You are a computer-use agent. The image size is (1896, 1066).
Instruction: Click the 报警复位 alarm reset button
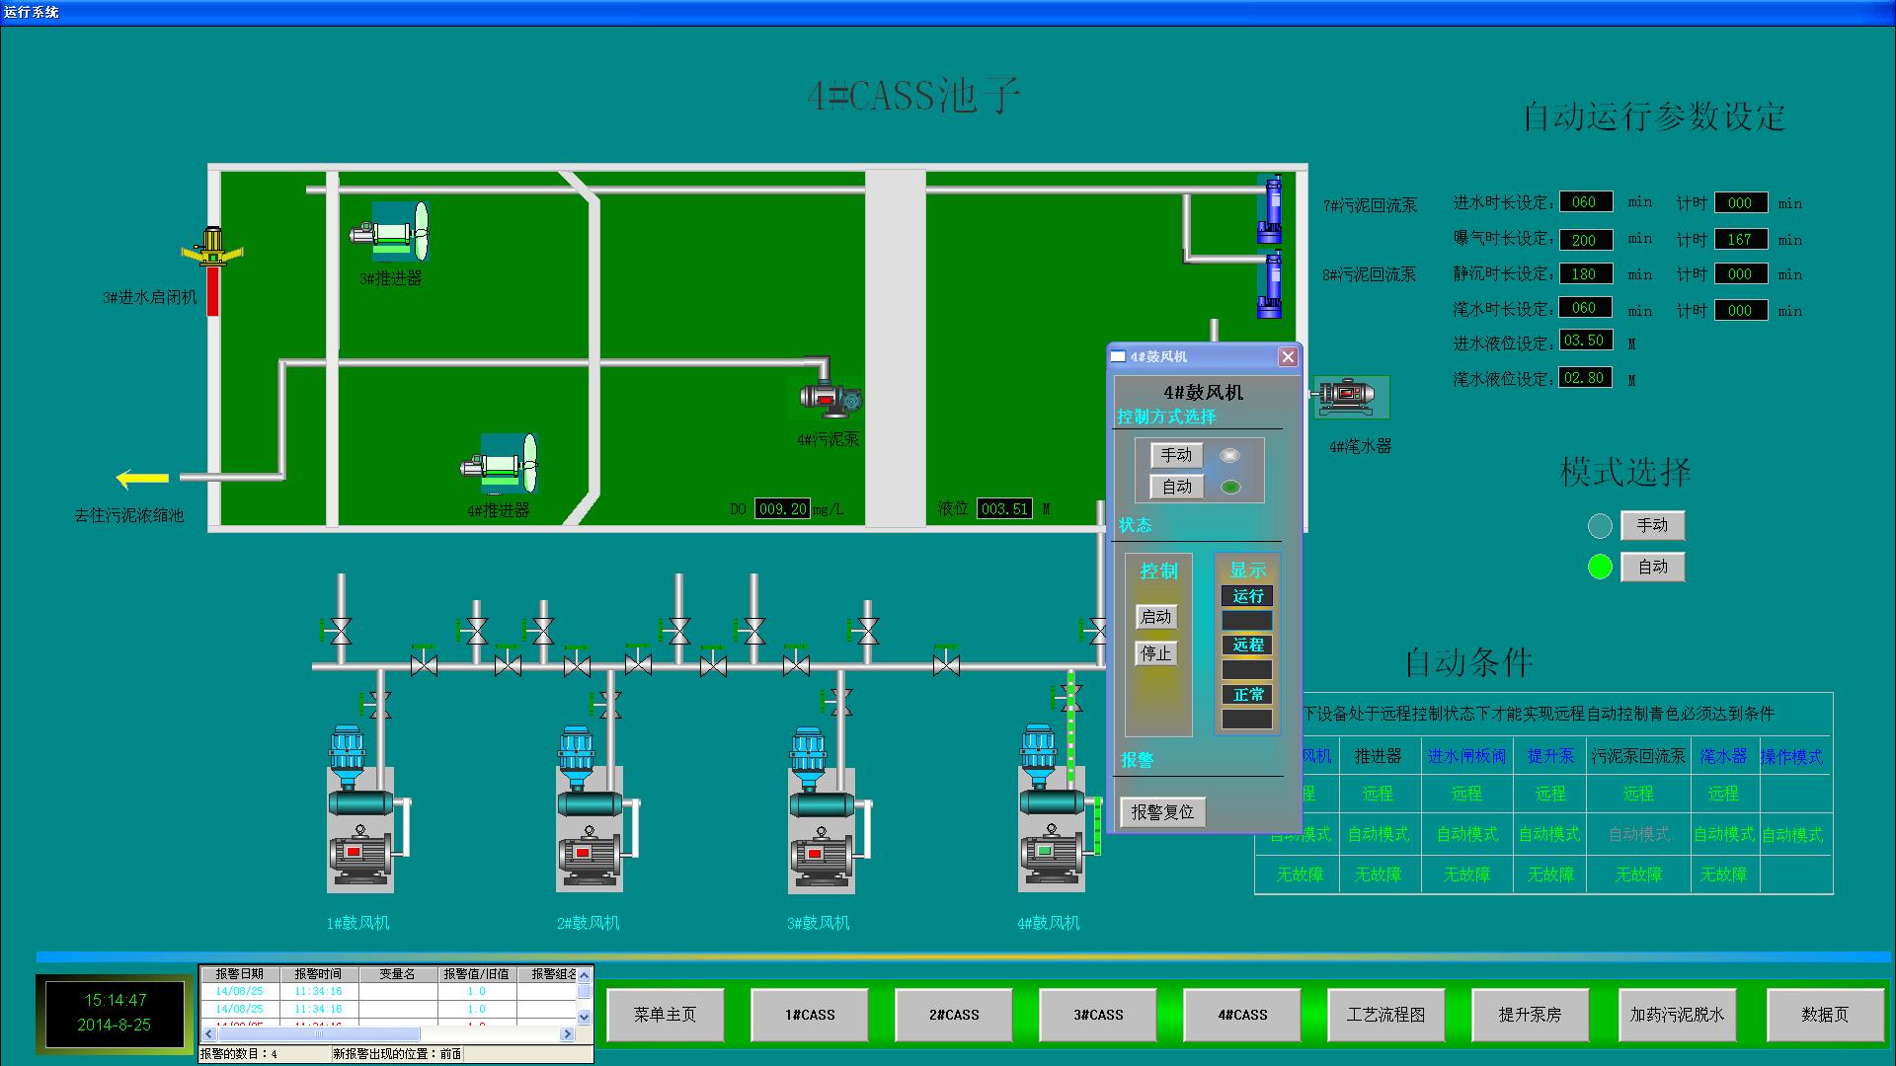coord(1162,811)
